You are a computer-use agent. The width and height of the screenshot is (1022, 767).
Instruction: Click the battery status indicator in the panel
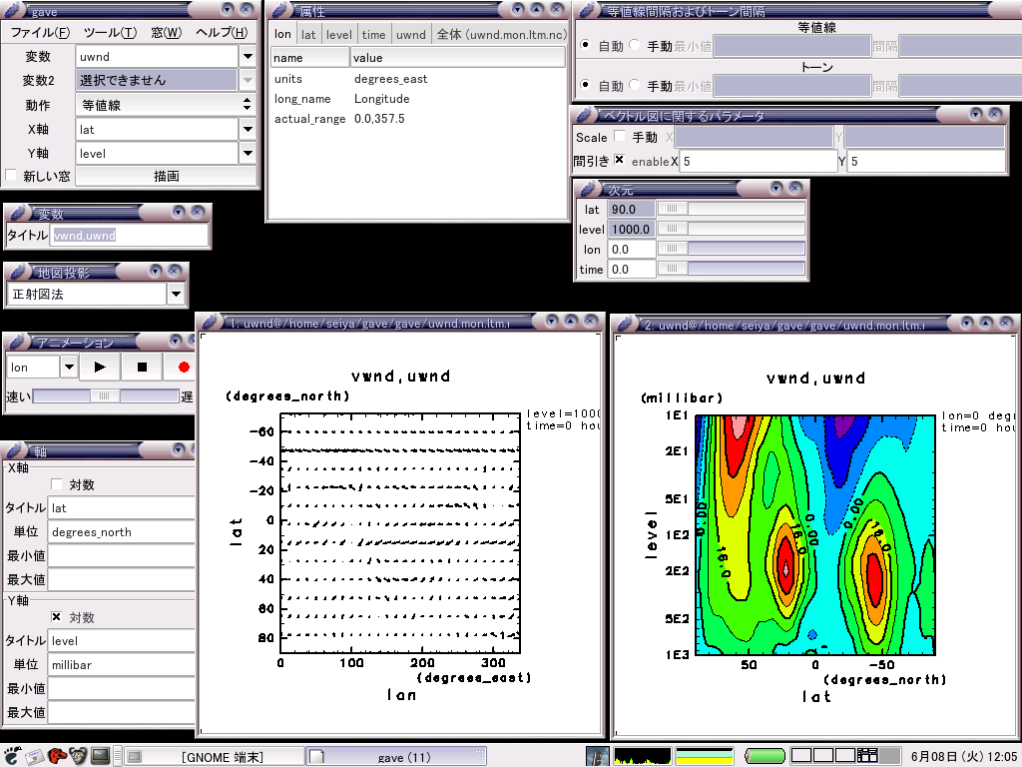coord(766,756)
